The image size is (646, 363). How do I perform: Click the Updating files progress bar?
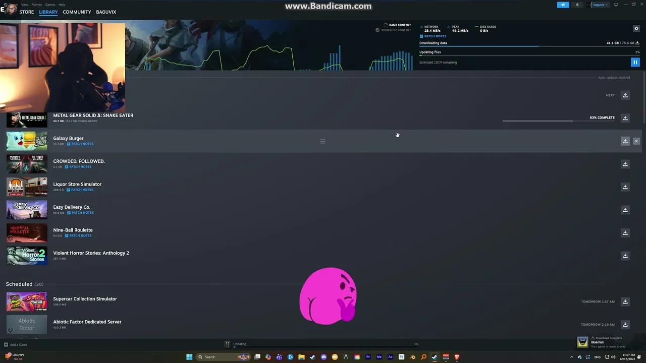(x=529, y=55)
